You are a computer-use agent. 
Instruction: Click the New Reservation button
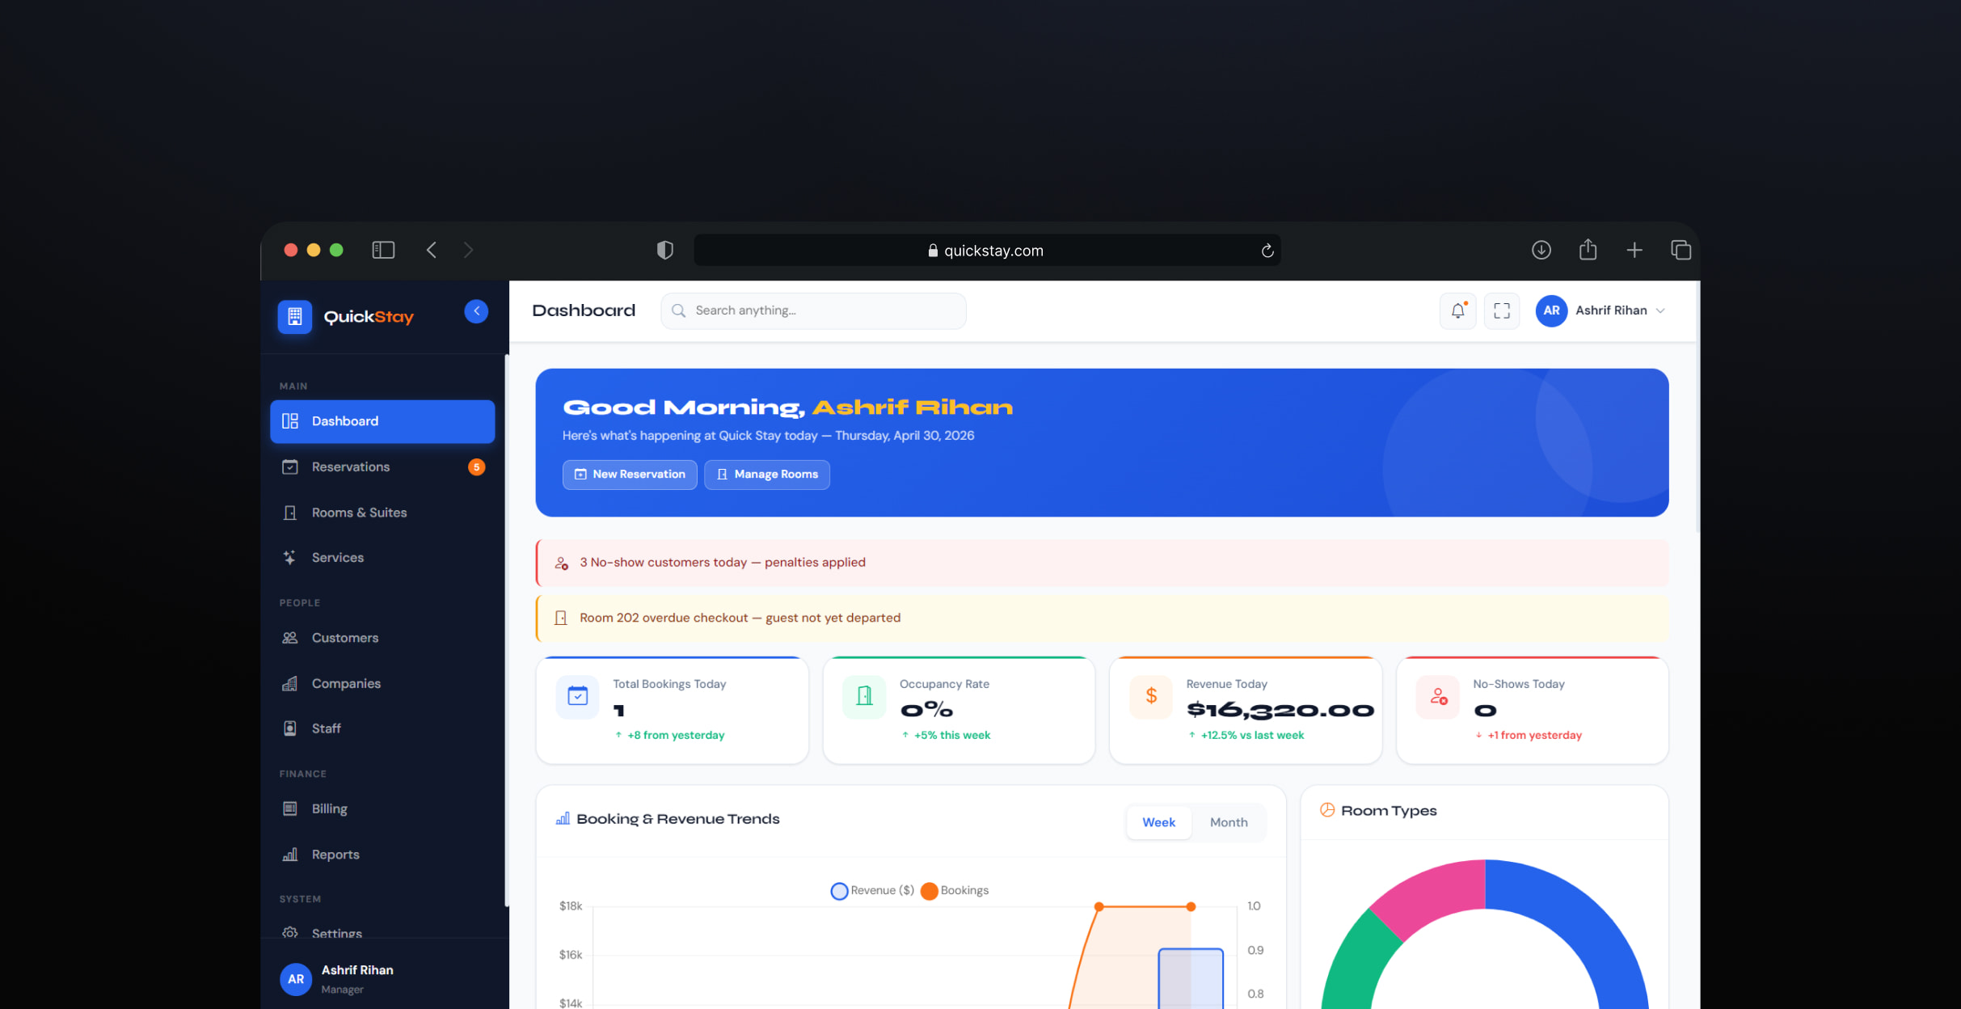(x=630, y=474)
